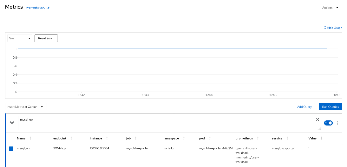Sort table by prometheus column arrows
This screenshot has width=347, height=167.
[258, 138]
